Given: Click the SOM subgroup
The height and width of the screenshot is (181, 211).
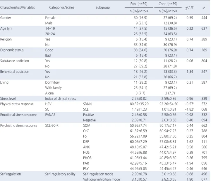Looking at the screenshot, I should pos(87,126).
